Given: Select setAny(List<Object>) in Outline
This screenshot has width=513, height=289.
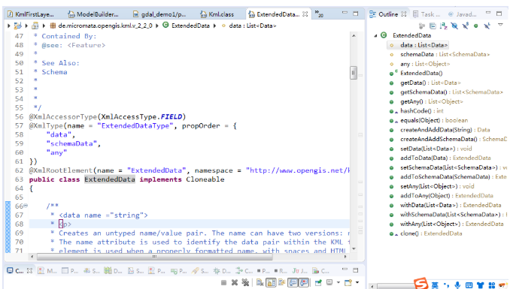Looking at the screenshot, I should click(x=432, y=186).
